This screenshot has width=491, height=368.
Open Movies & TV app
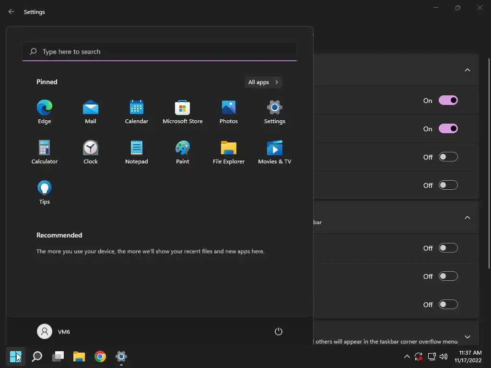(275, 152)
